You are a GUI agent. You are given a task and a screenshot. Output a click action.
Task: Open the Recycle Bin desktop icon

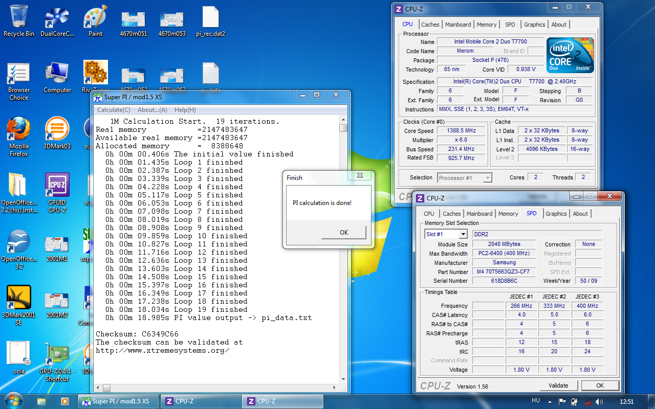pyautogui.click(x=19, y=20)
